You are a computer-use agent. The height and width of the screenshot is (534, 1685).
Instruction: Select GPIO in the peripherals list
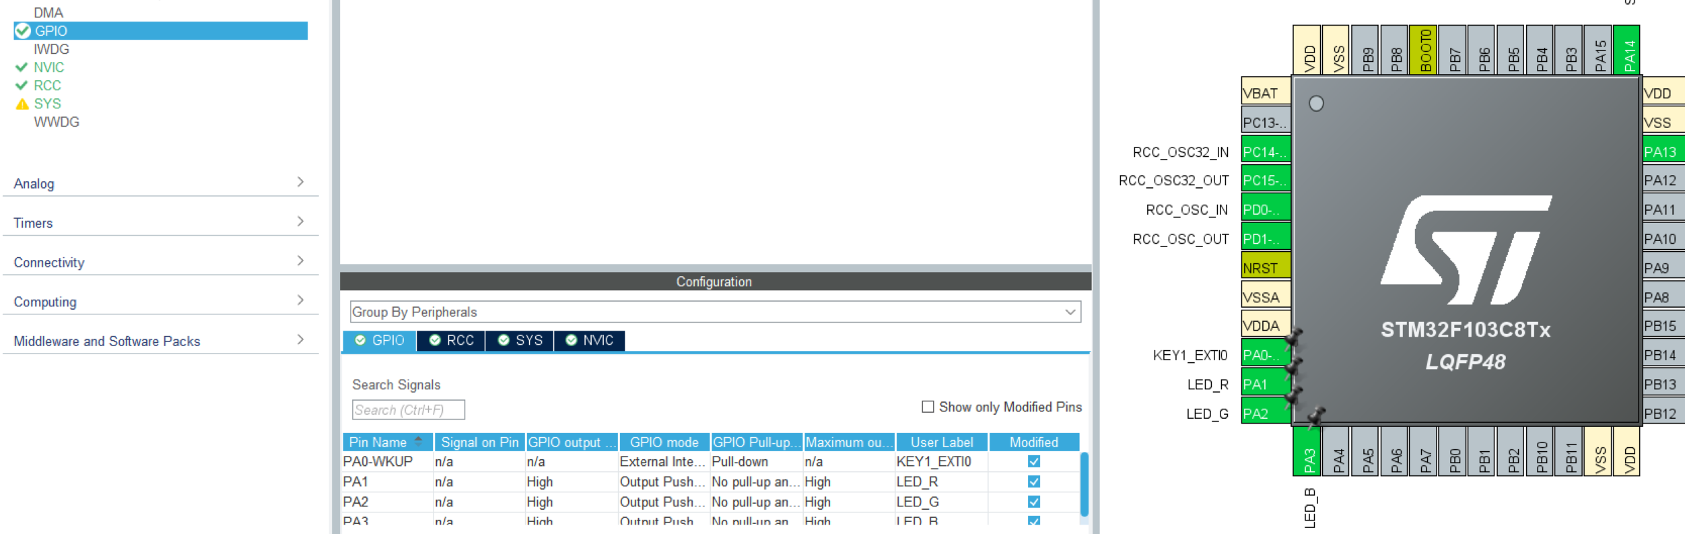tap(160, 31)
